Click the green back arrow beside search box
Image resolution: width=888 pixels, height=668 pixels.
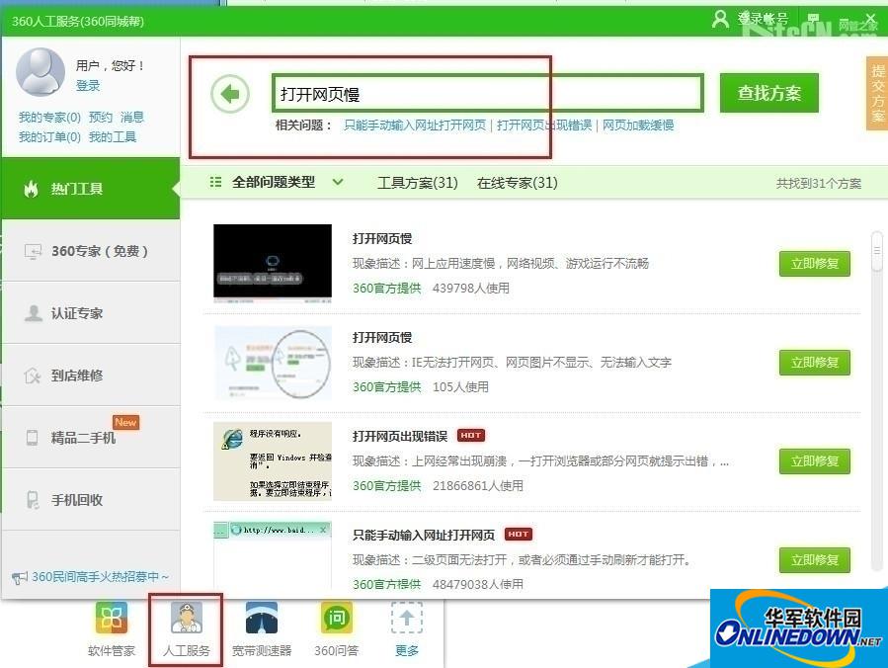228,91
